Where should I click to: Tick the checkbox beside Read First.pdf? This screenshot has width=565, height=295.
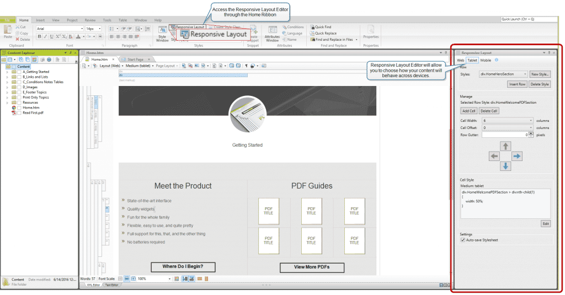pos(19,112)
